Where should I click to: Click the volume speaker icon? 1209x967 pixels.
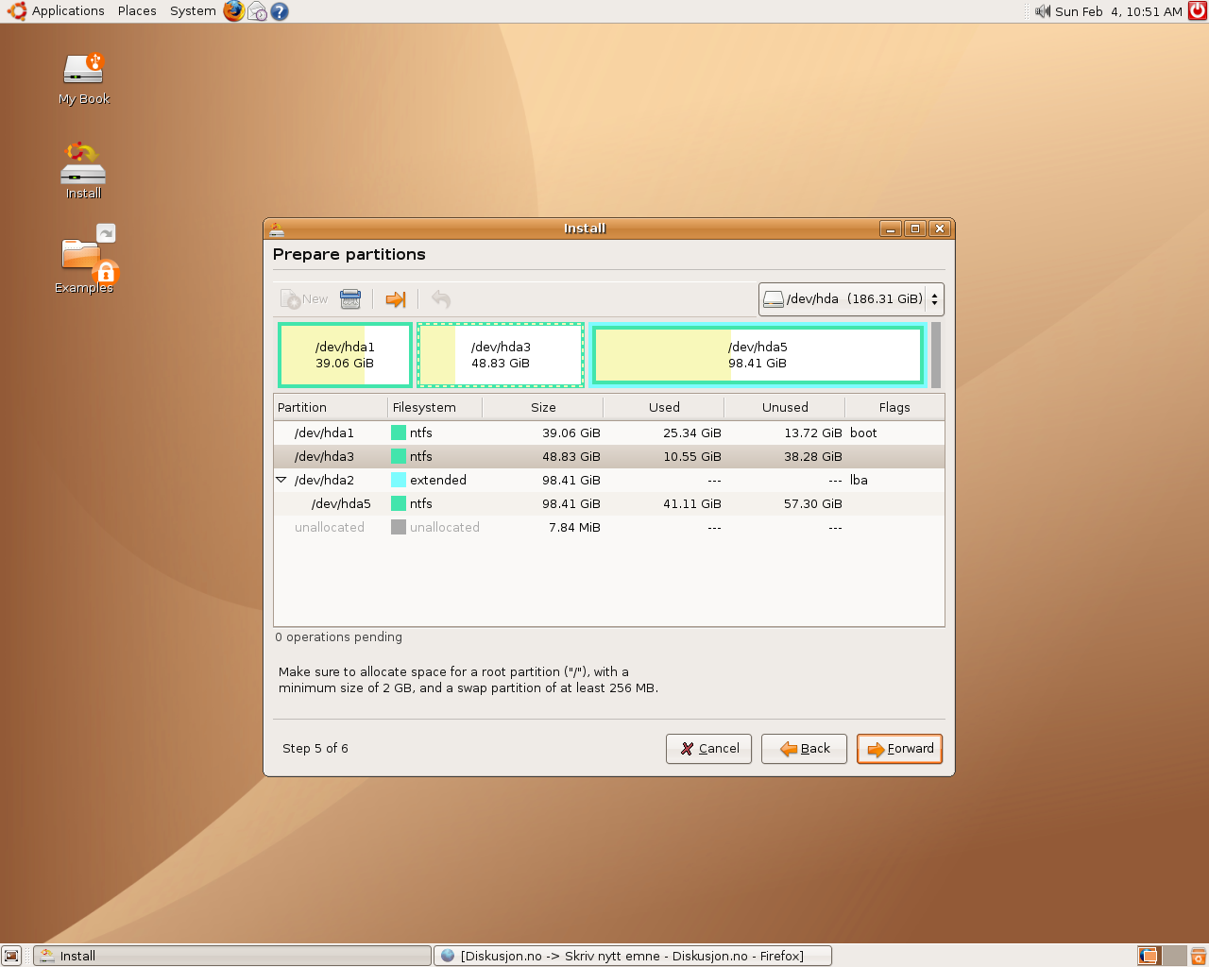pyautogui.click(x=1043, y=11)
